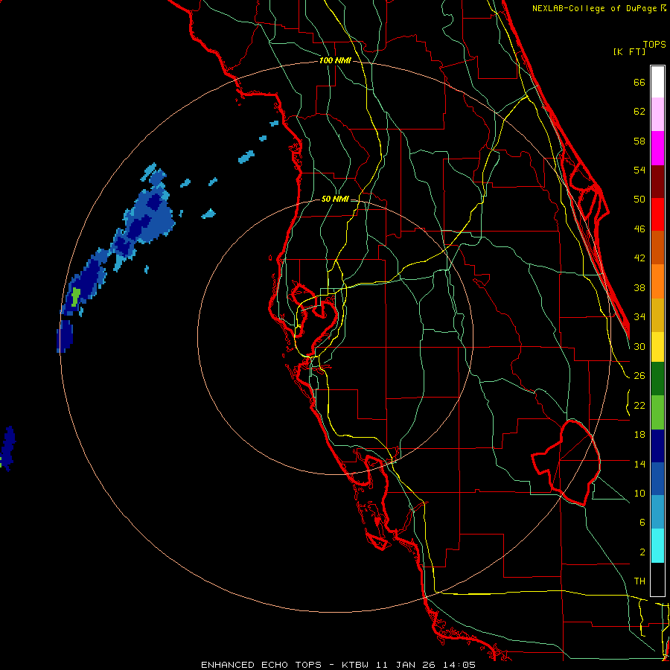Viewport: 670px width, 670px height.
Task: Click the "14" legend value
Action: point(639,464)
